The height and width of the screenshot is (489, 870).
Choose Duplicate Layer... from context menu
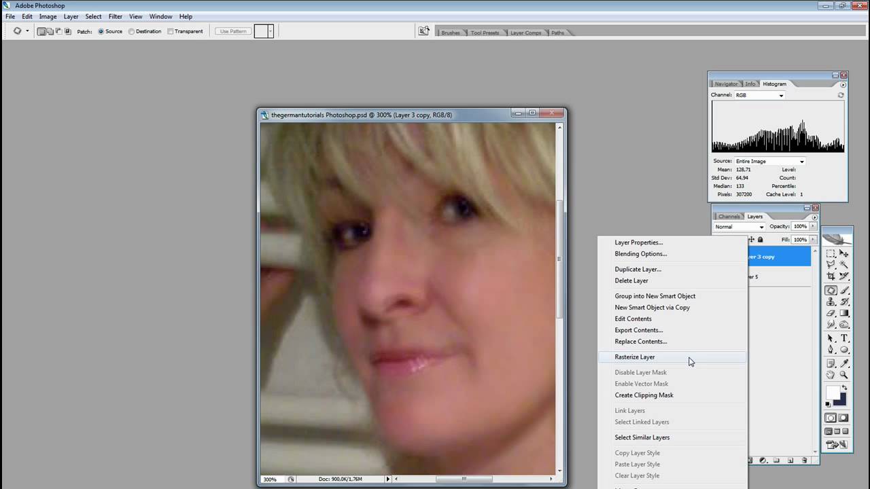638,270
